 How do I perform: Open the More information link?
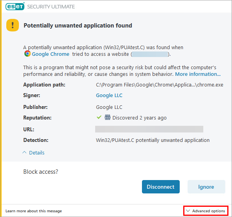pos(198,74)
